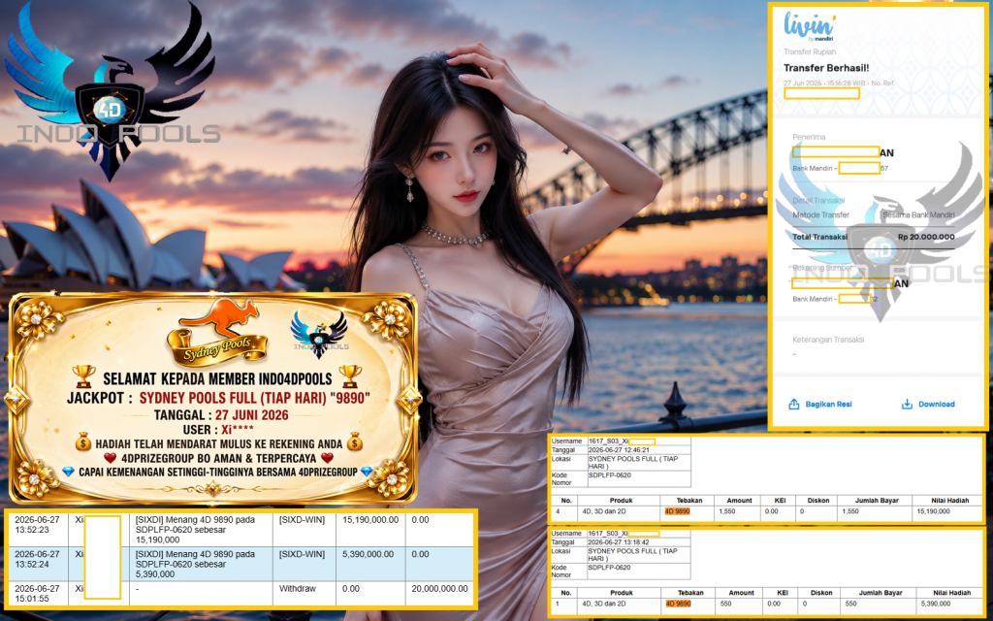Click highlighted '4D 9890' in the 15,190,000 row

pos(677,511)
